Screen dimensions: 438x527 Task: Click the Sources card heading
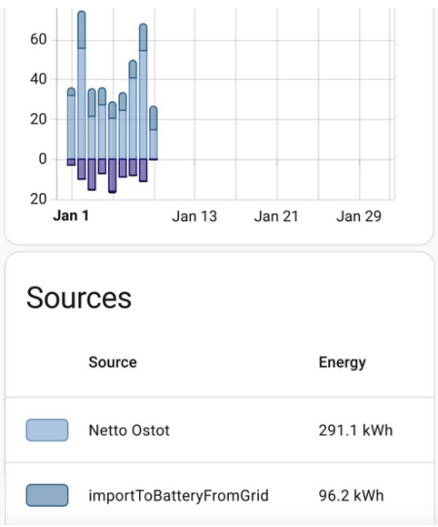point(79,298)
